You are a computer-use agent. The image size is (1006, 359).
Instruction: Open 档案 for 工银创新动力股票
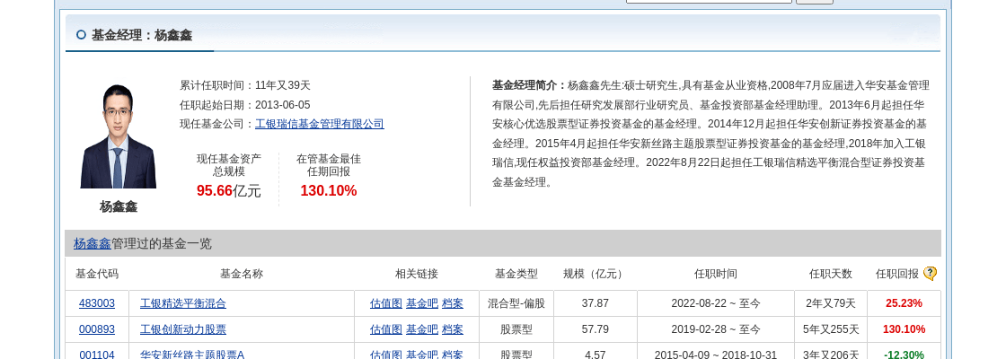[453, 329]
